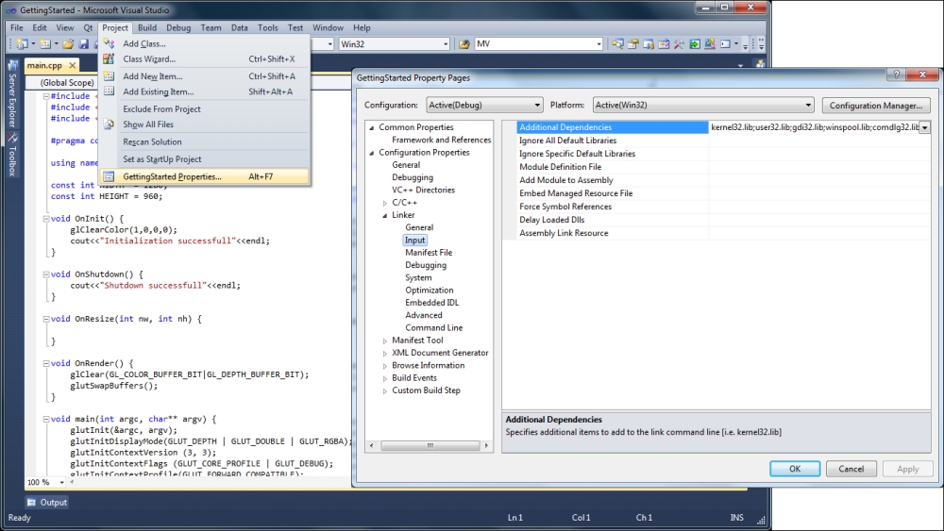The width and height of the screenshot is (944, 531).
Task: Select Command Line under Linker
Action: 434,327
